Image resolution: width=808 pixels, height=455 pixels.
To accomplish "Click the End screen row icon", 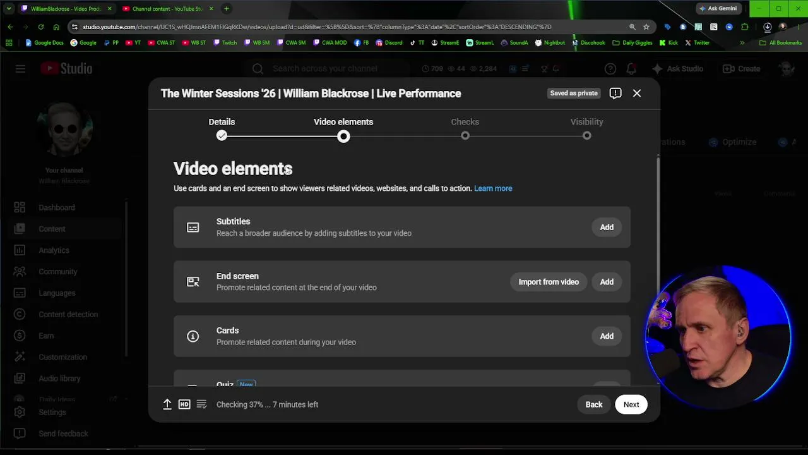I will click(x=193, y=282).
